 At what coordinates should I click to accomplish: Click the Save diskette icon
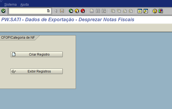click(62, 11)
